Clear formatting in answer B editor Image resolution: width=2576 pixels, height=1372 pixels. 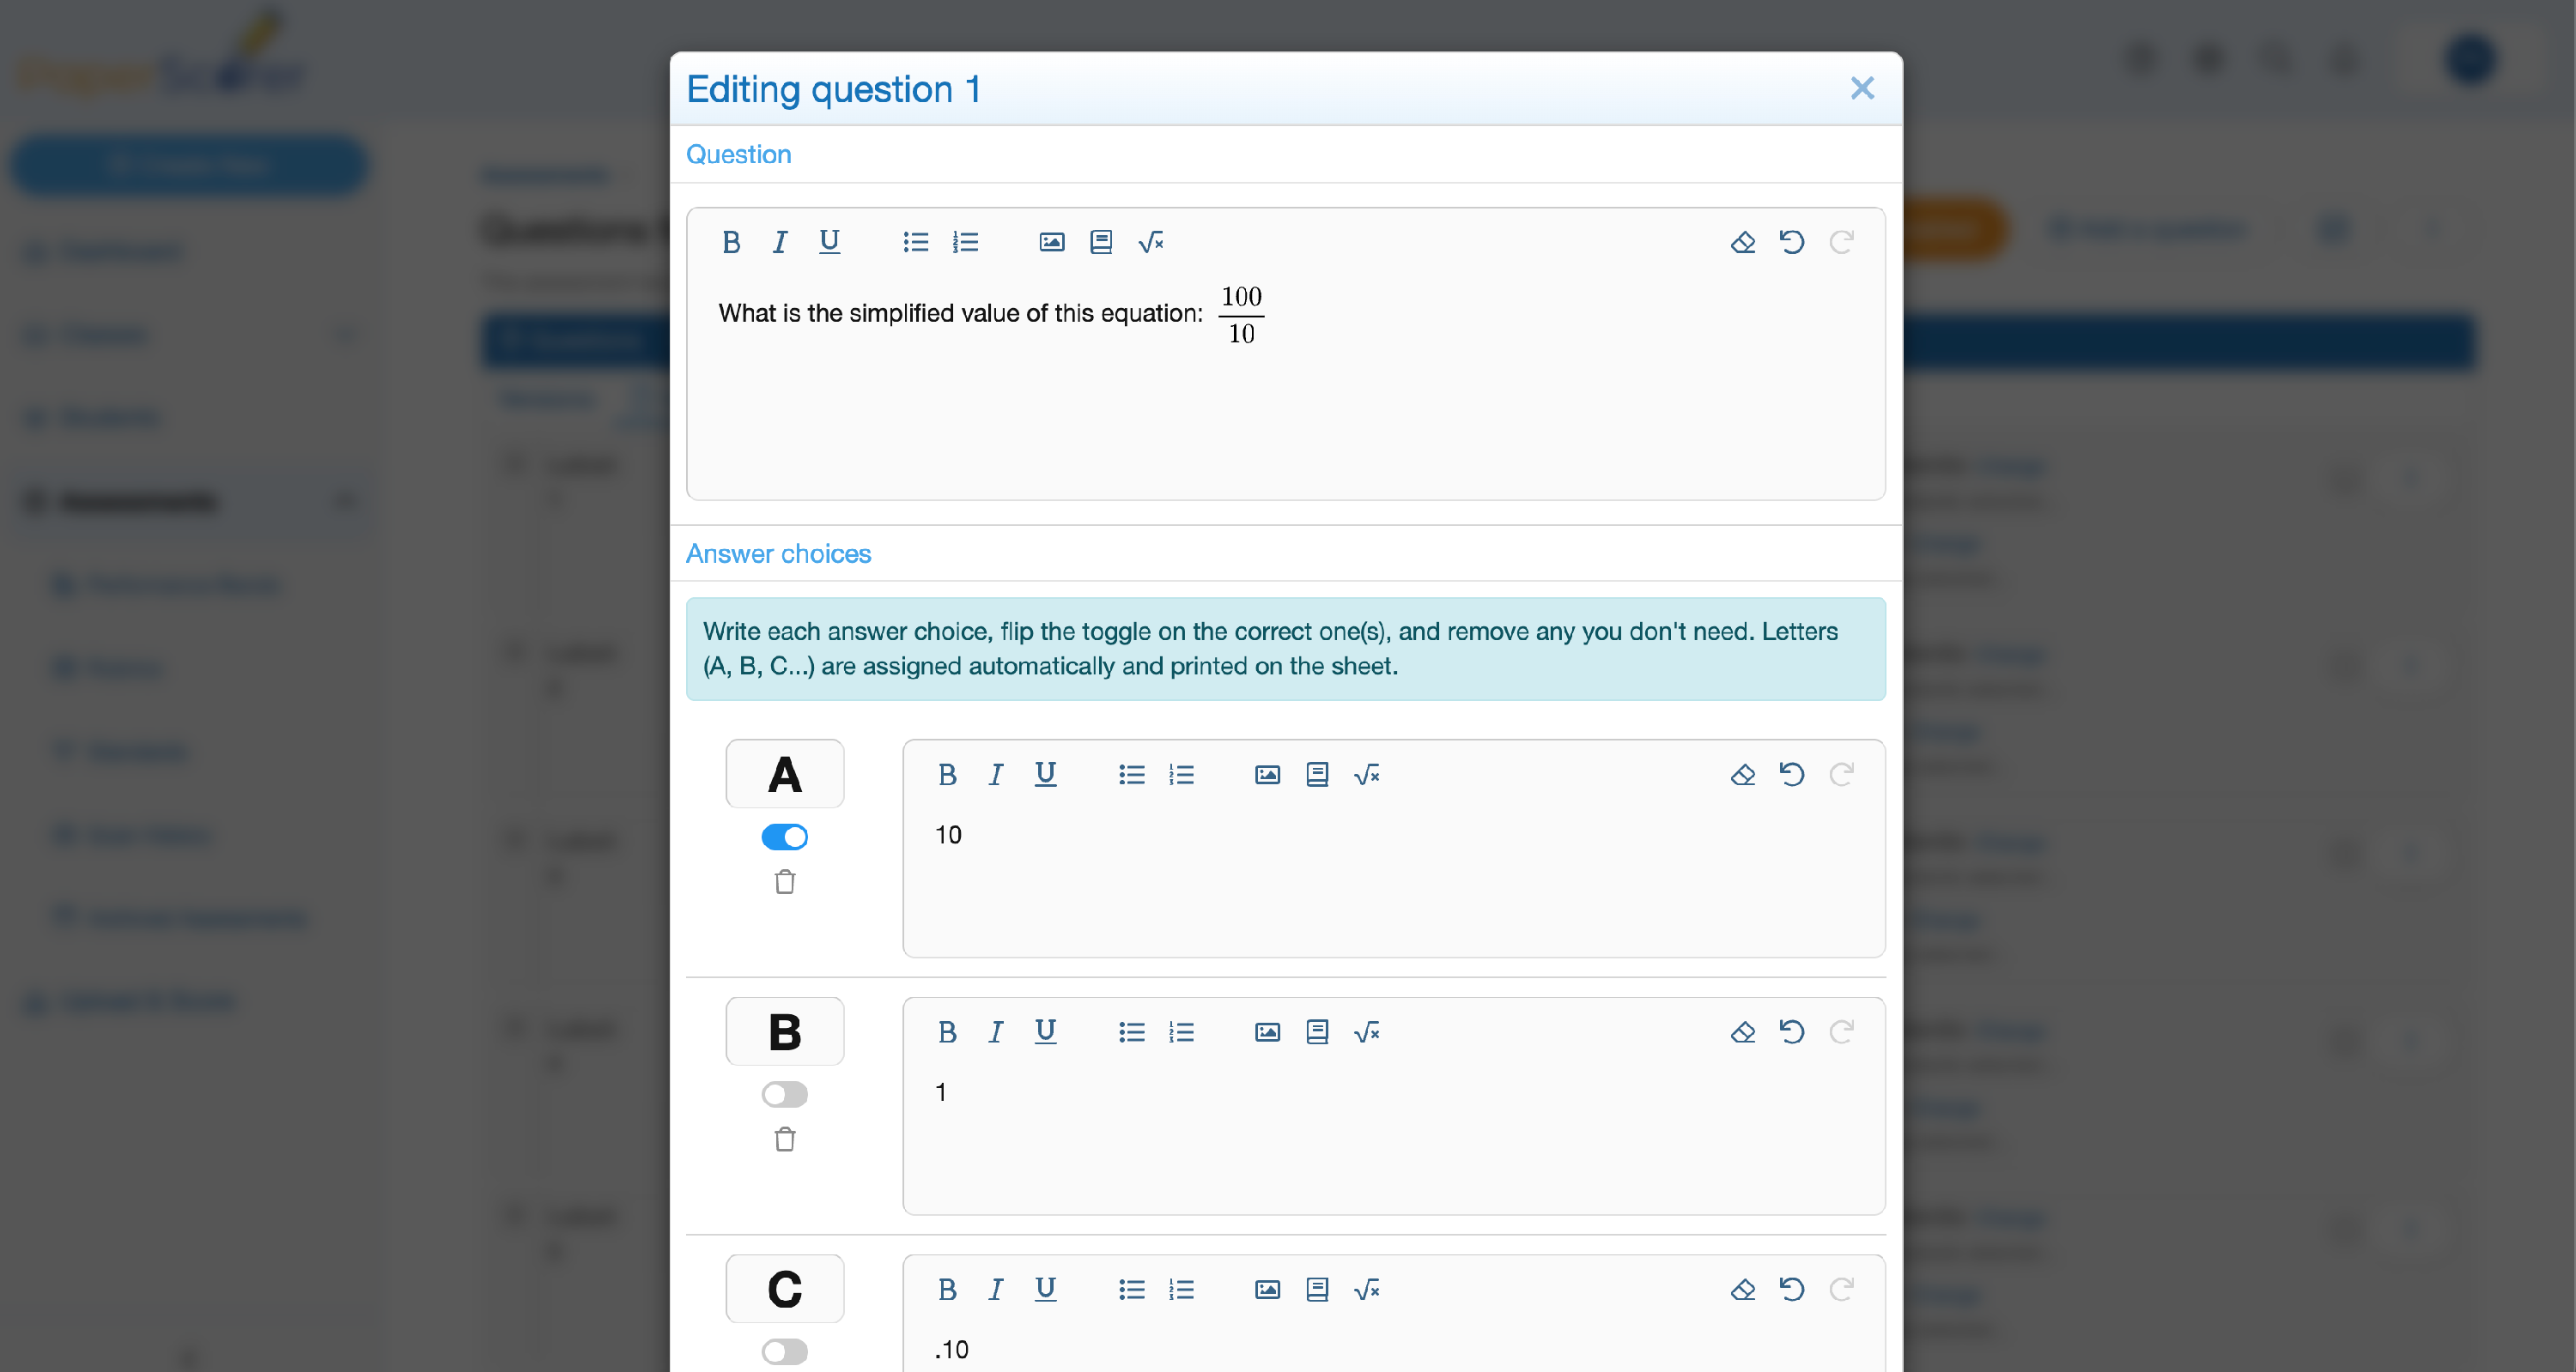coord(1742,1031)
